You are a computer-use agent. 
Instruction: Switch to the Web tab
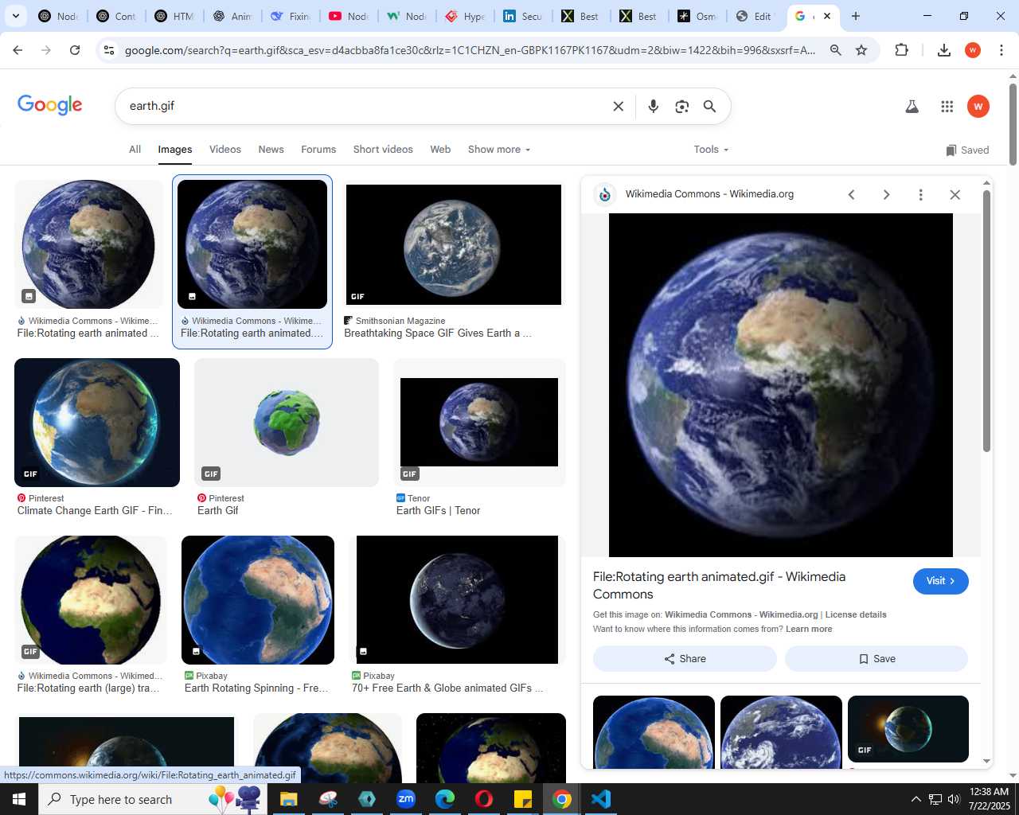pyautogui.click(x=440, y=150)
